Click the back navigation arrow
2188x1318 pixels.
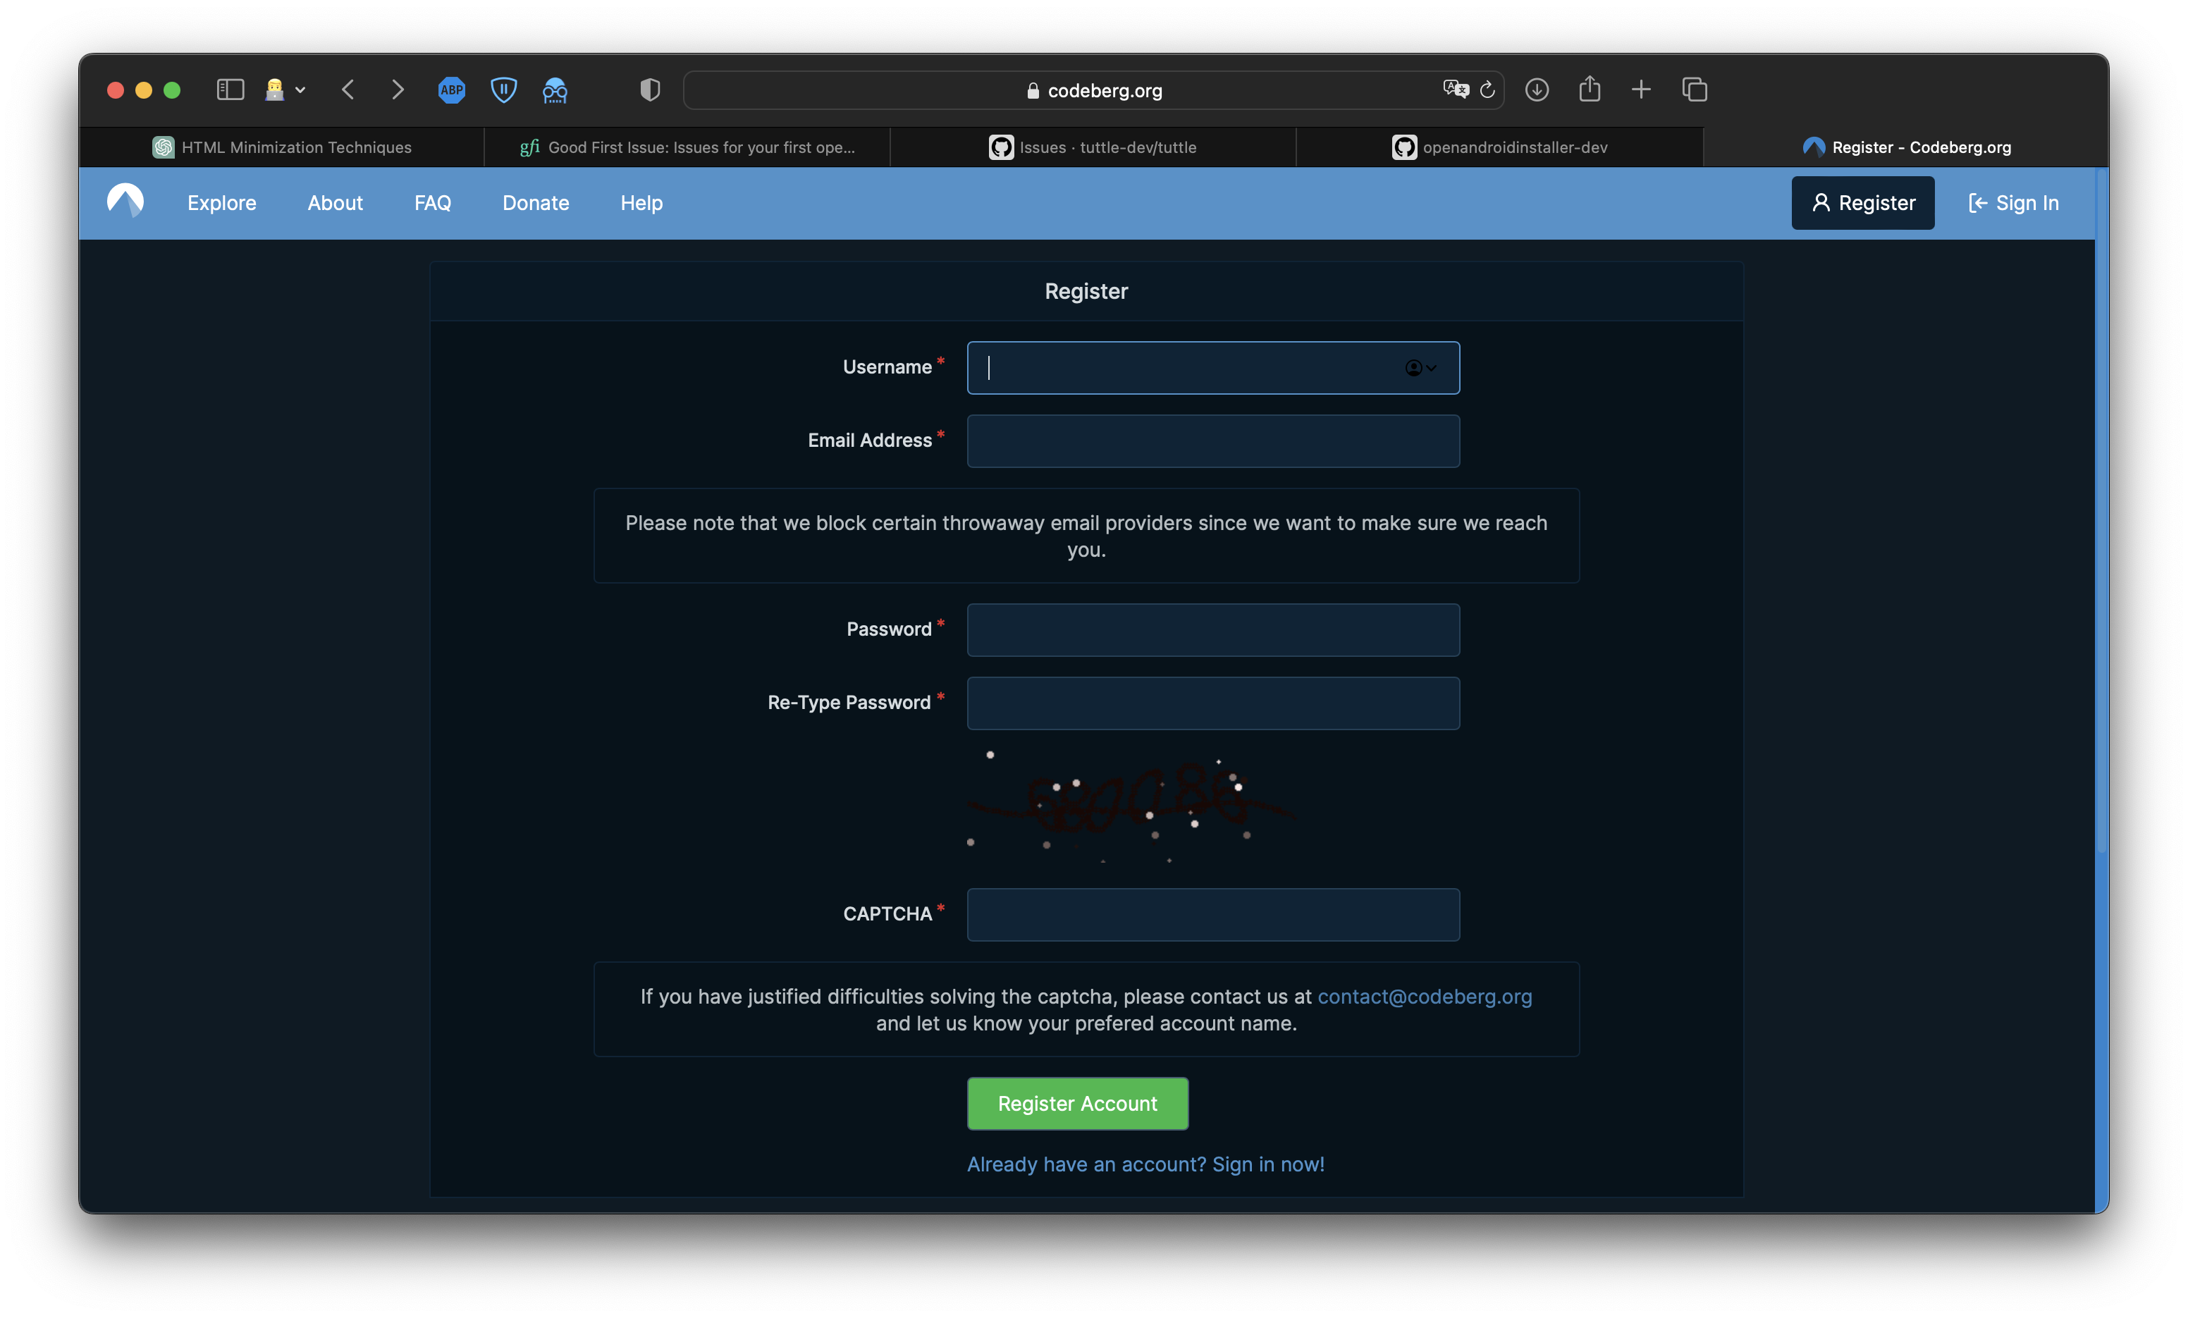[x=348, y=90]
